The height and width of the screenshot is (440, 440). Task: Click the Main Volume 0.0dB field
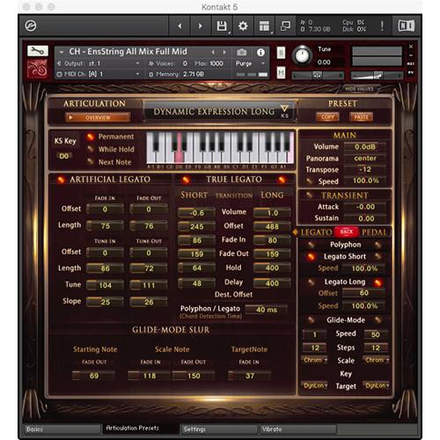365,147
